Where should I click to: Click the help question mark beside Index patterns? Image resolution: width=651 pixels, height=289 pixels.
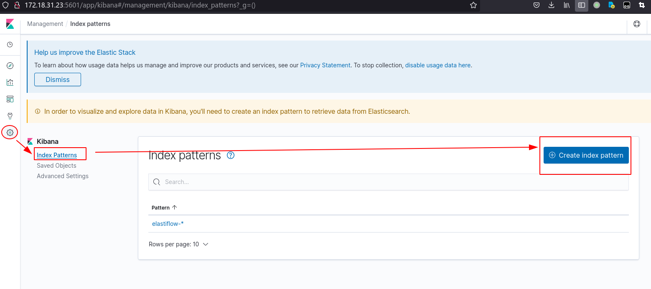pos(231,155)
